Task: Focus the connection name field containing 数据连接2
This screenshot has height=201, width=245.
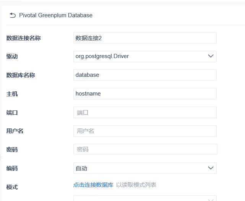Action: 145,38
